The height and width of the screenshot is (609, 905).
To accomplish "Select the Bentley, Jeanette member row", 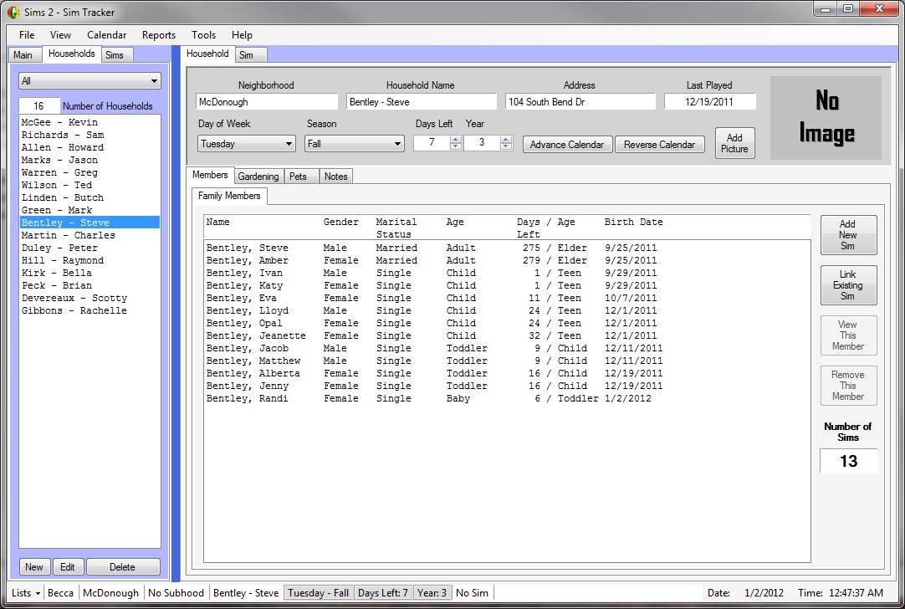I will [507, 335].
